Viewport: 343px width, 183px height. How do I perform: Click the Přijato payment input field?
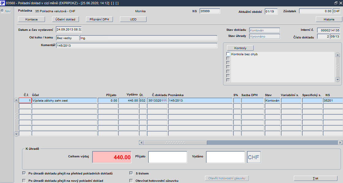(x=168, y=157)
